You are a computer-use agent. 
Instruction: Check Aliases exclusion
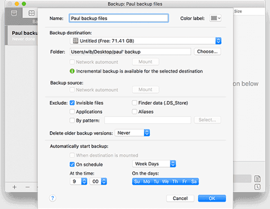pos(134,111)
